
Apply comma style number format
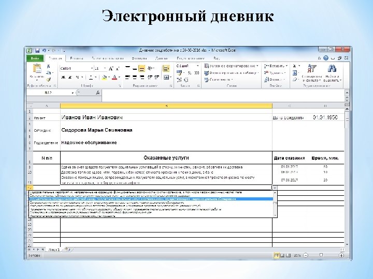tap(197, 73)
